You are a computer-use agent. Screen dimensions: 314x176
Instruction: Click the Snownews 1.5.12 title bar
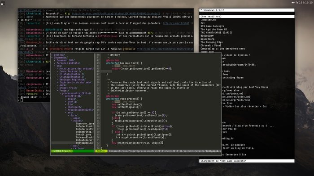(247, 10)
